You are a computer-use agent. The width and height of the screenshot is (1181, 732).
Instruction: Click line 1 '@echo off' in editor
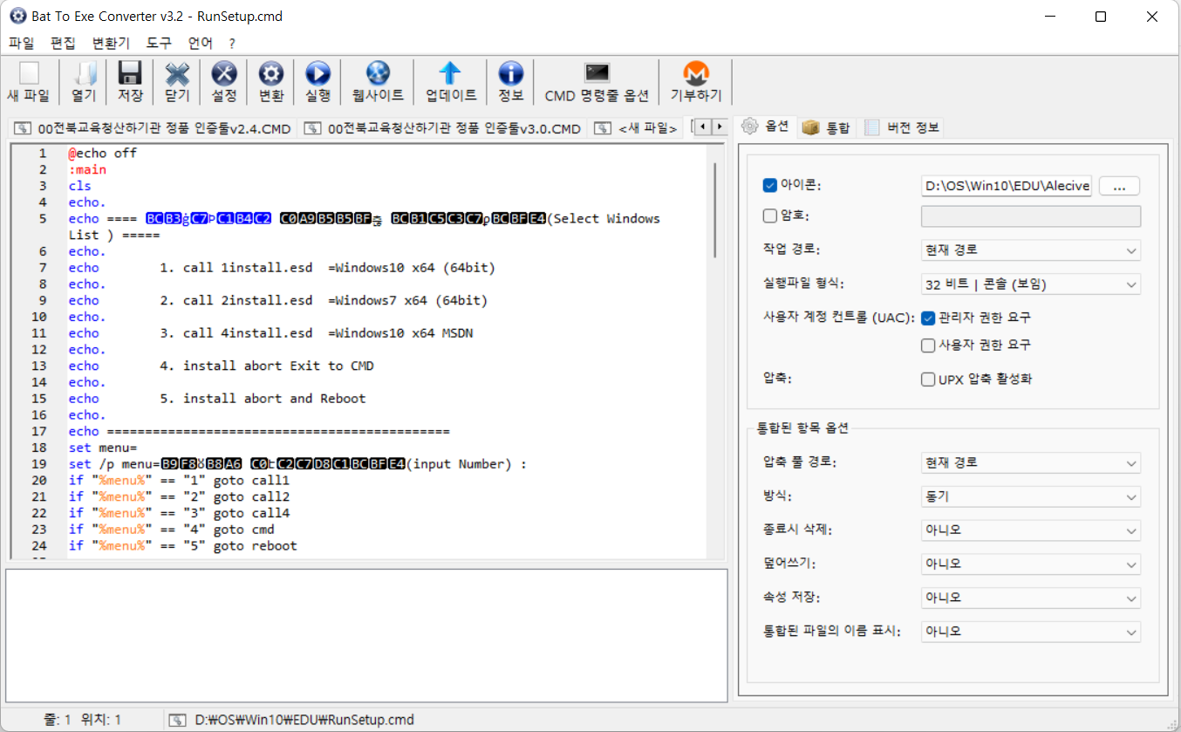point(103,154)
